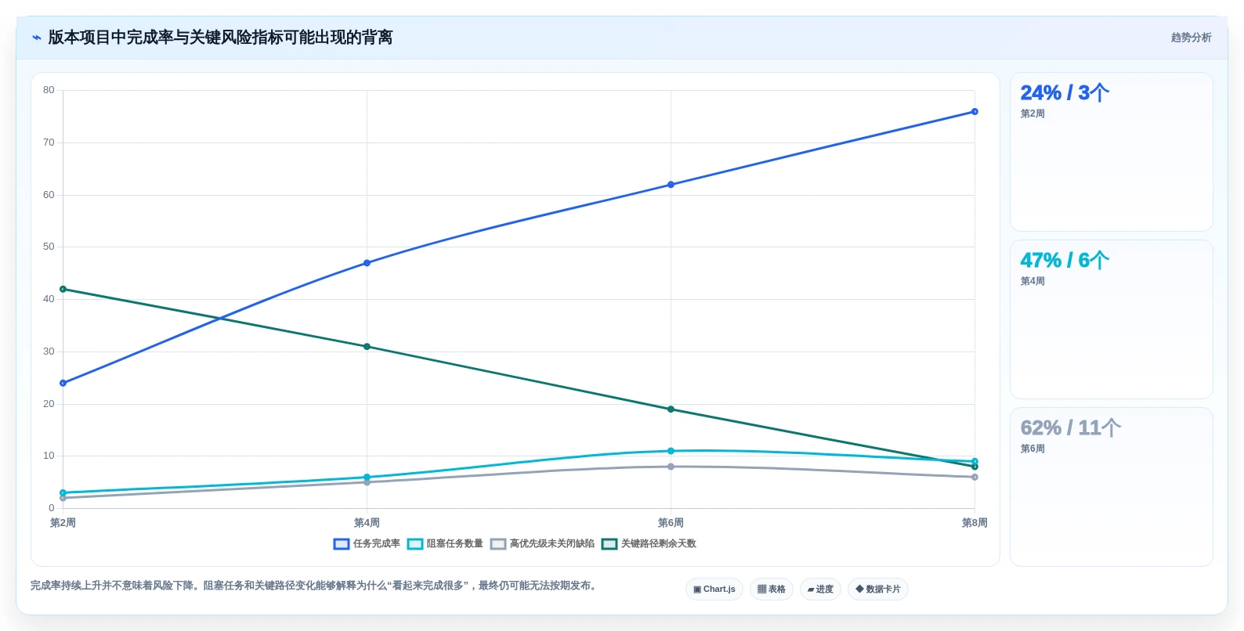Viewport: 1244px width, 631px height.
Task: Click 任务完成率 data point at 第8周
Action: 975,112
